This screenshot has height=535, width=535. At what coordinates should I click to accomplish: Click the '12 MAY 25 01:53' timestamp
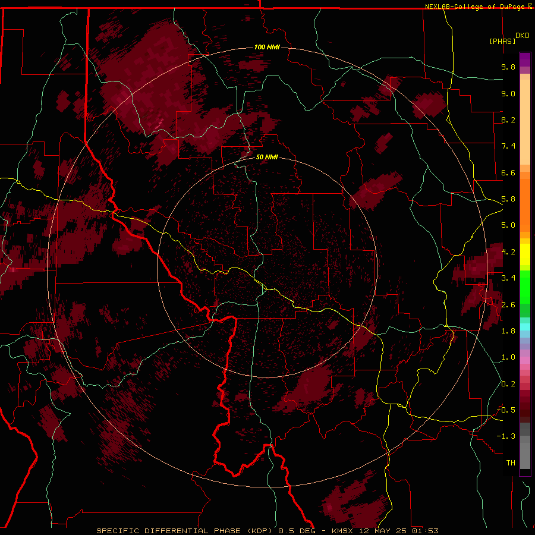coord(398,531)
